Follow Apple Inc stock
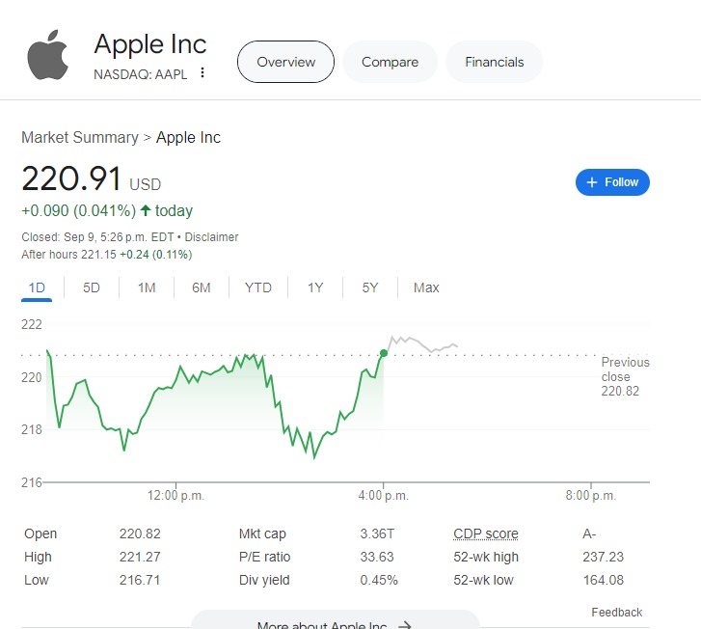Screen dimensions: 701x629 pos(612,182)
